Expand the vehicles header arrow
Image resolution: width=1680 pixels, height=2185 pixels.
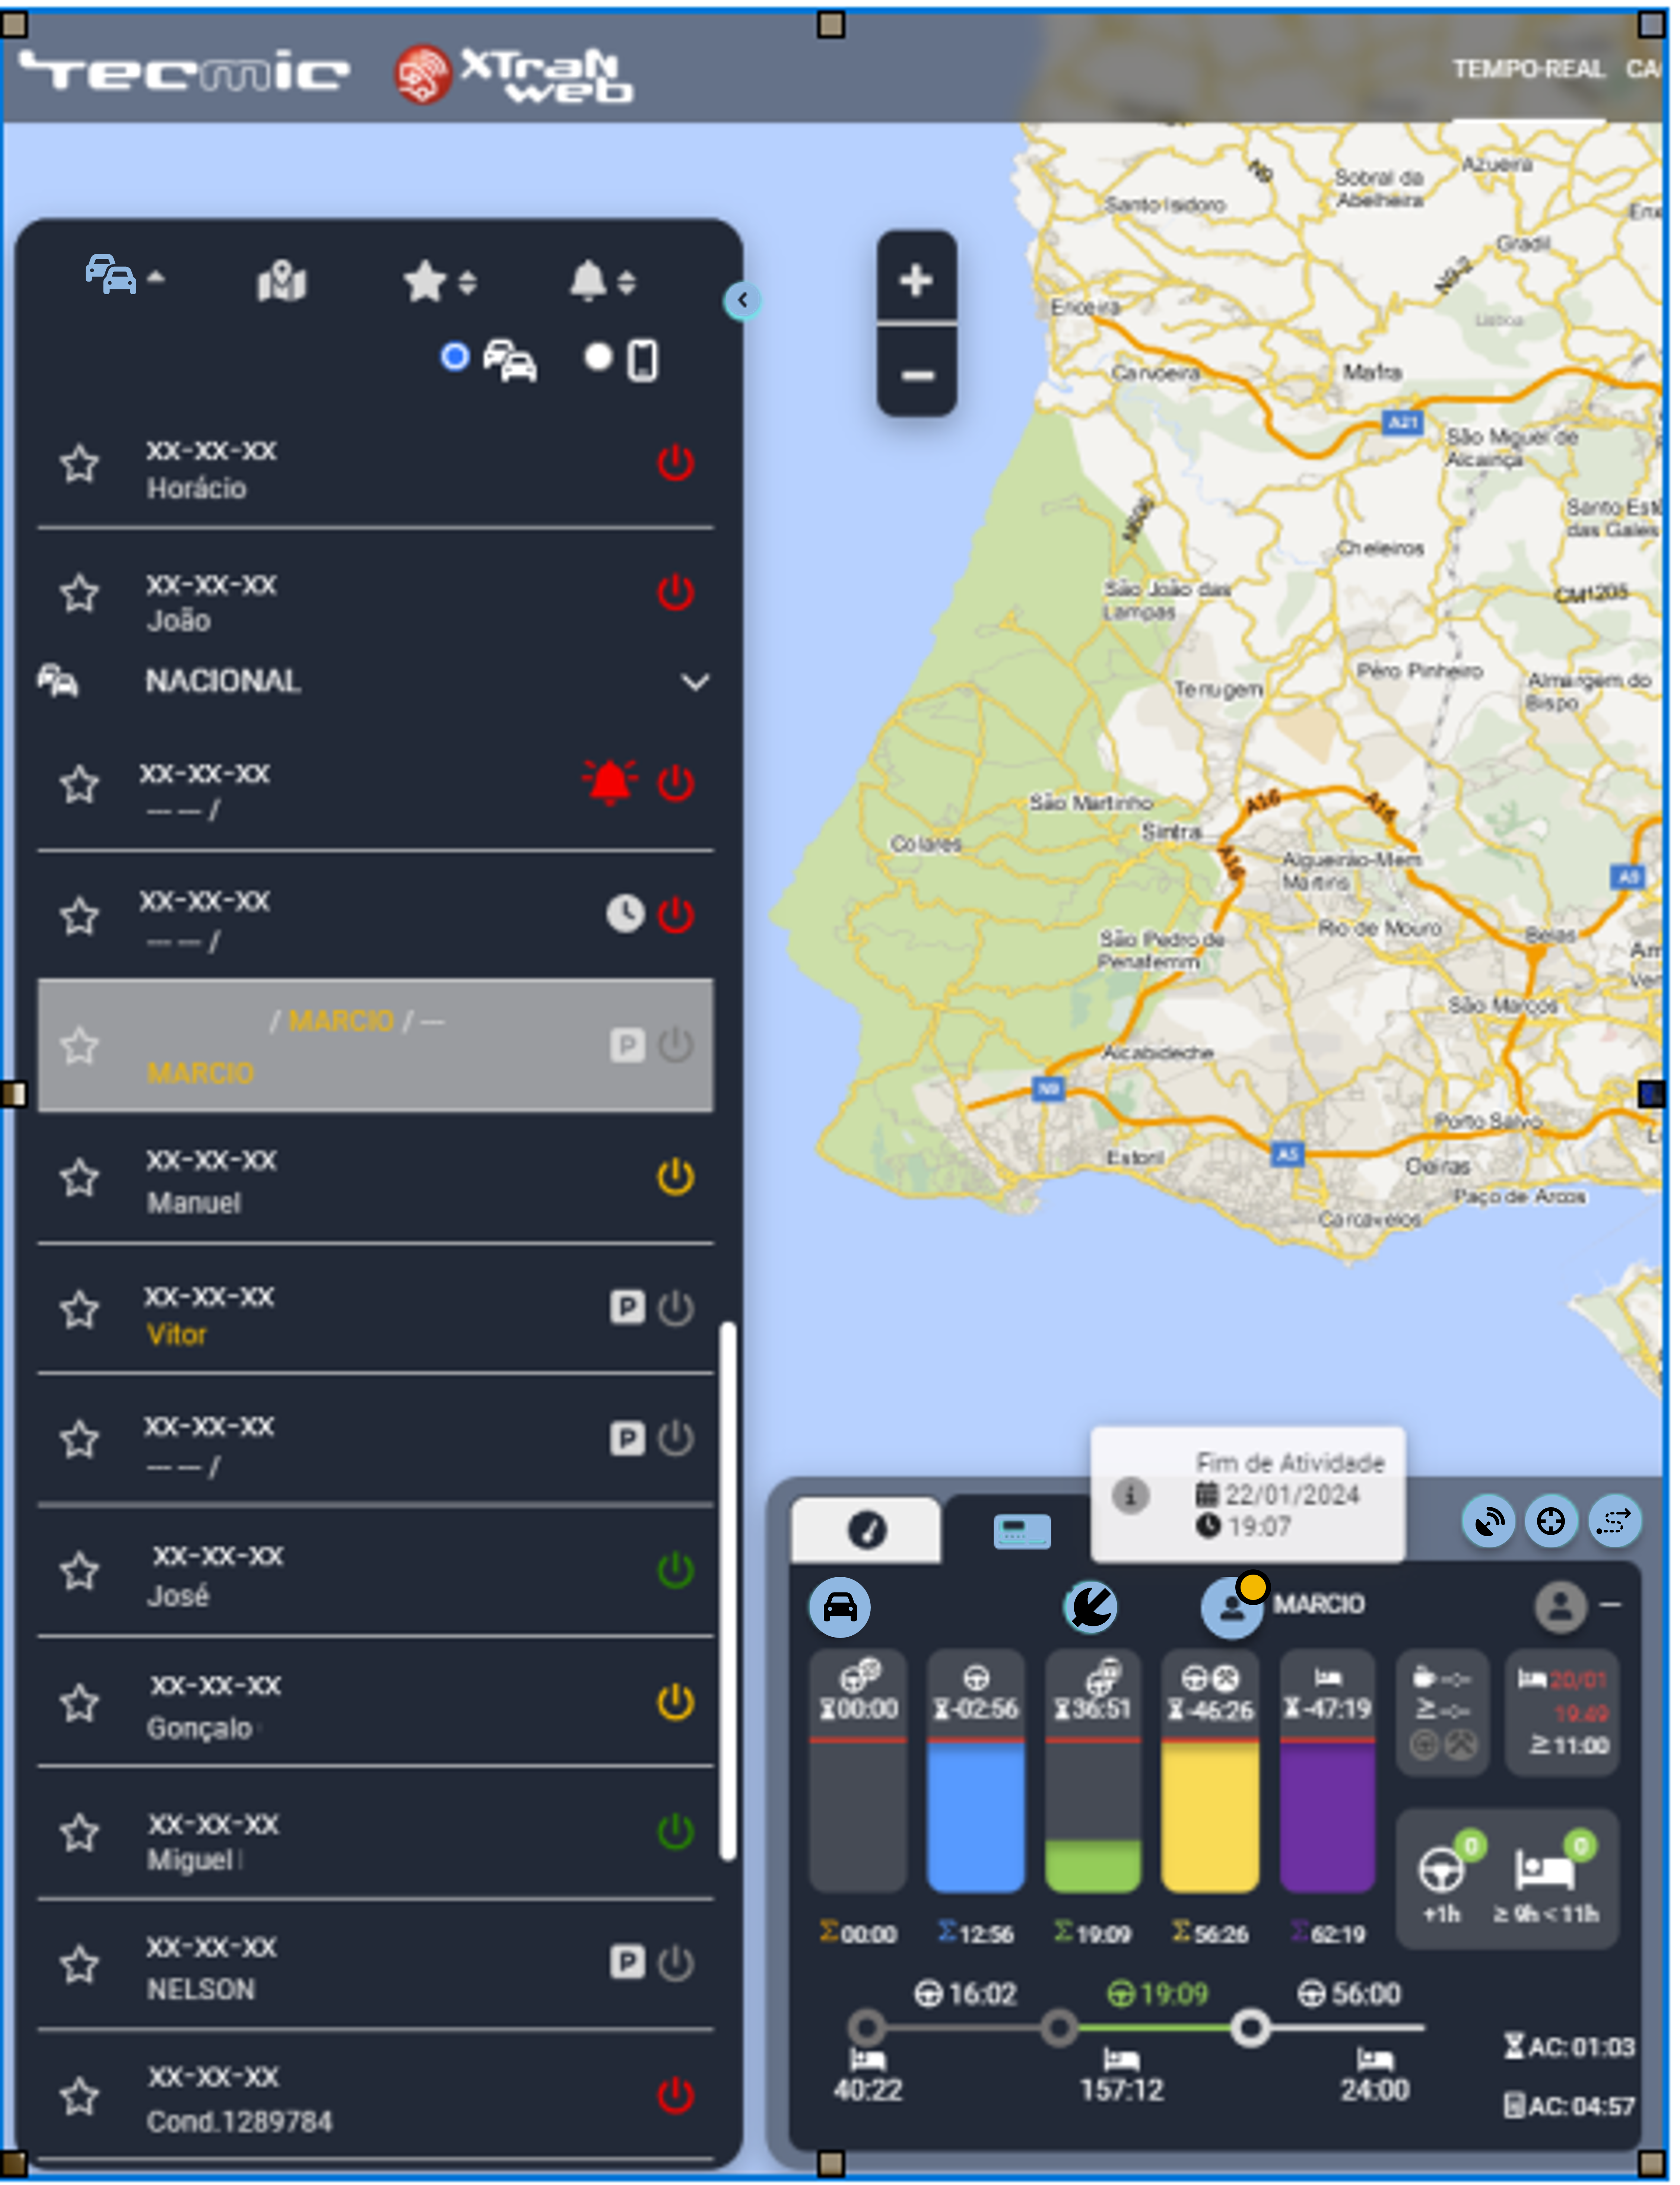coord(156,278)
